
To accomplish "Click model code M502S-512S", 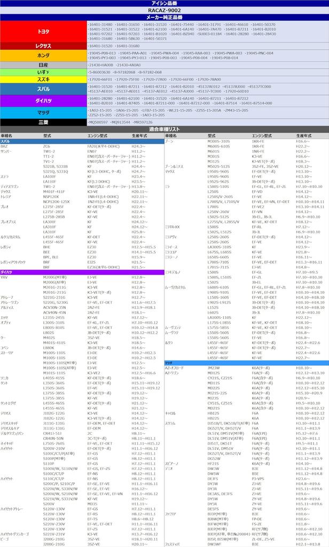I will click(218, 167).
